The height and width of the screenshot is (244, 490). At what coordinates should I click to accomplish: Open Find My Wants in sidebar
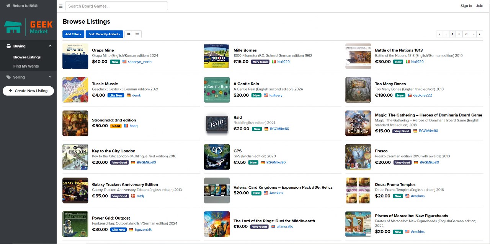coord(26,66)
